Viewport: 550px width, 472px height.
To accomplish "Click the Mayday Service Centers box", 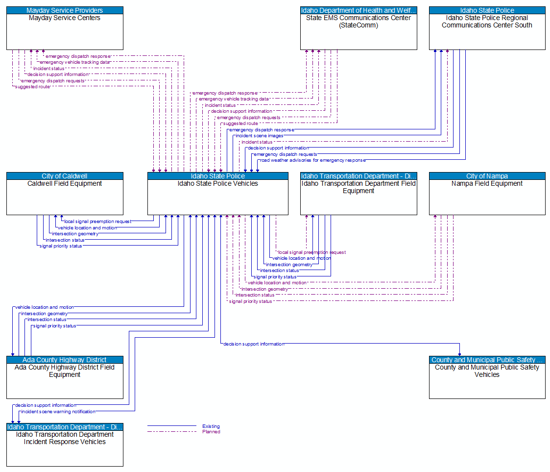I will click(x=64, y=28).
